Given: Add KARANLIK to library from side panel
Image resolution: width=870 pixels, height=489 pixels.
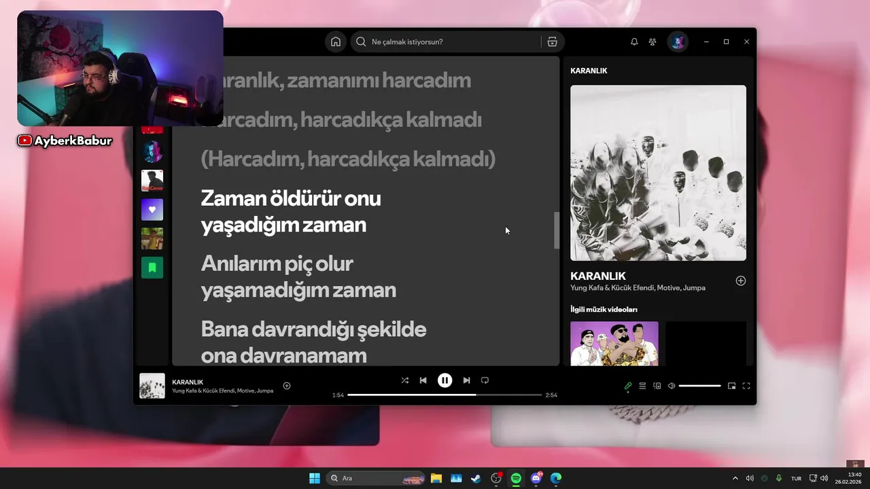Looking at the screenshot, I should click(x=741, y=280).
